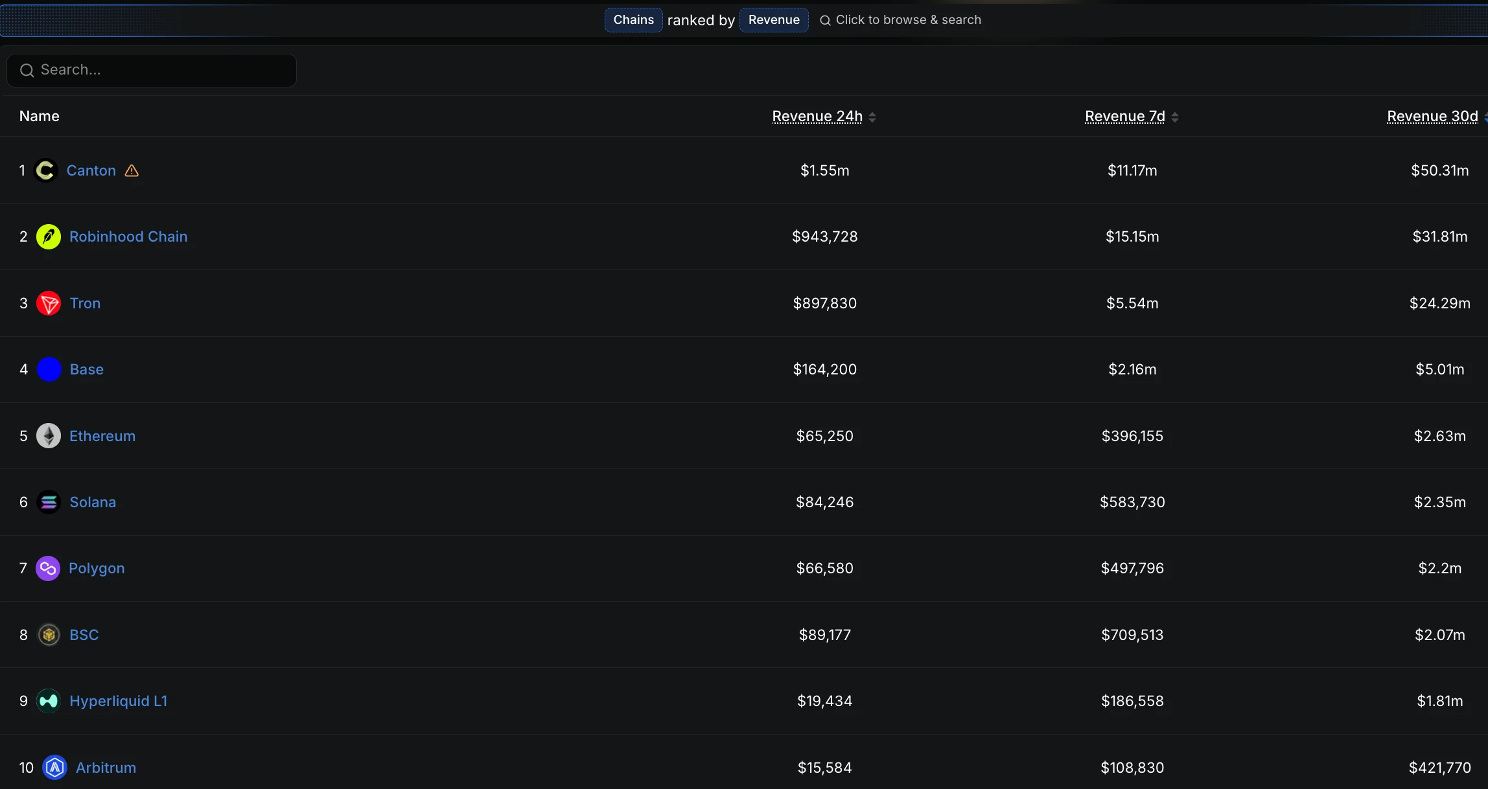Select Canton's 24h revenue $1.55m
The image size is (1488, 789).
coord(825,170)
